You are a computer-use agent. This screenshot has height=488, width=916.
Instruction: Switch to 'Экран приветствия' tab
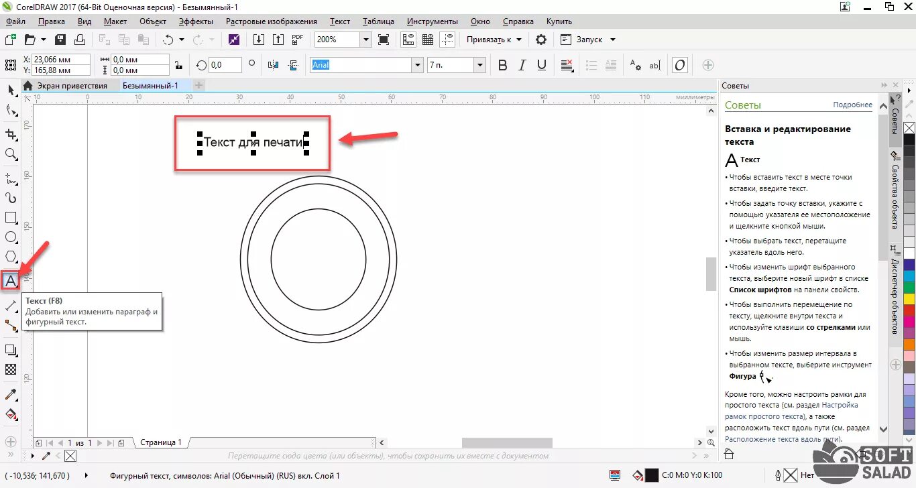click(x=72, y=86)
